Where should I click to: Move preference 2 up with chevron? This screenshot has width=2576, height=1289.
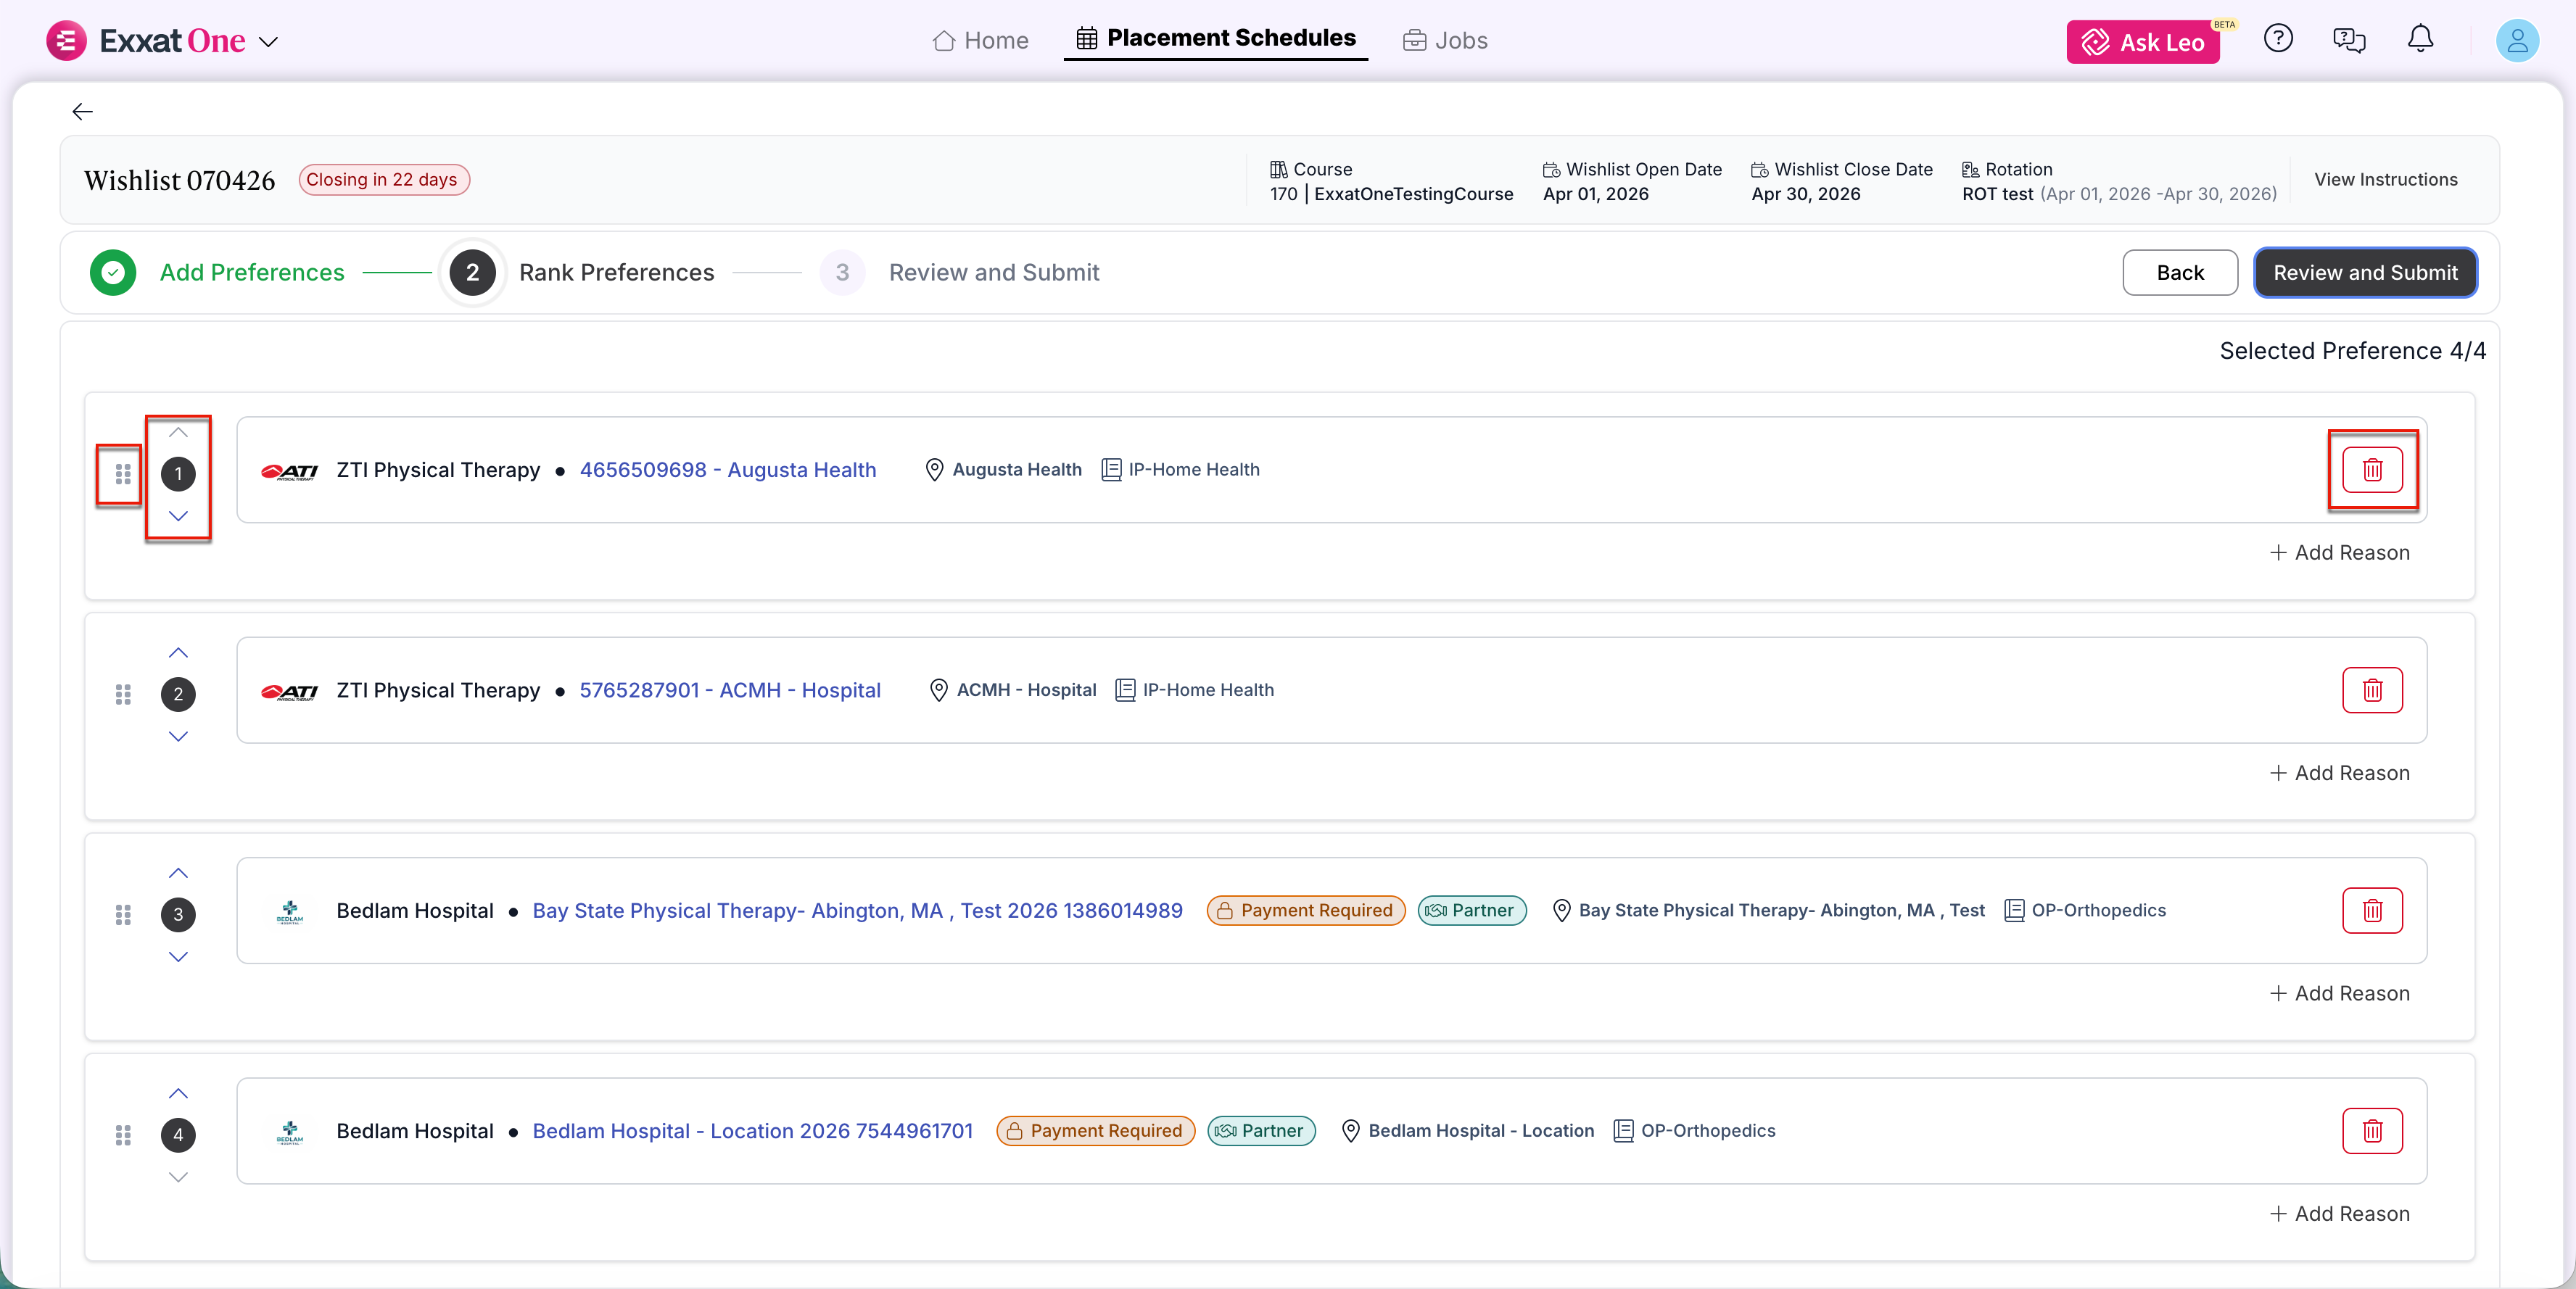tap(178, 653)
